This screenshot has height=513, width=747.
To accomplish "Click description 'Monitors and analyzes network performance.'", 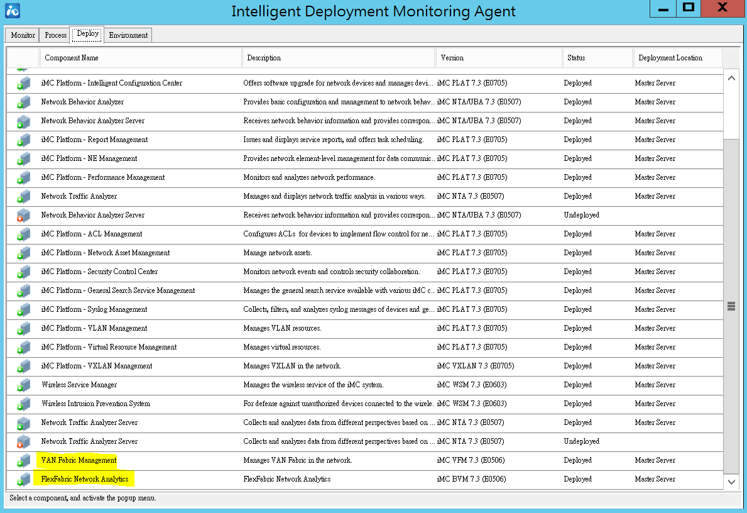I will [x=309, y=177].
